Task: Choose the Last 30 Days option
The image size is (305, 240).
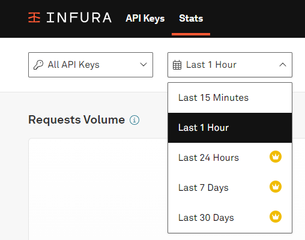Action: tap(230, 218)
